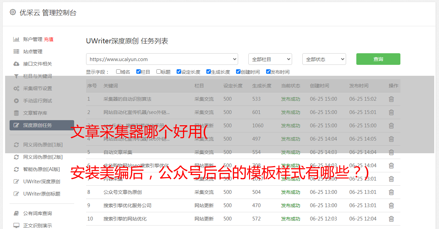
Task: Click the cloud upload icon for 接口文件相关
Action: click(16, 64)
